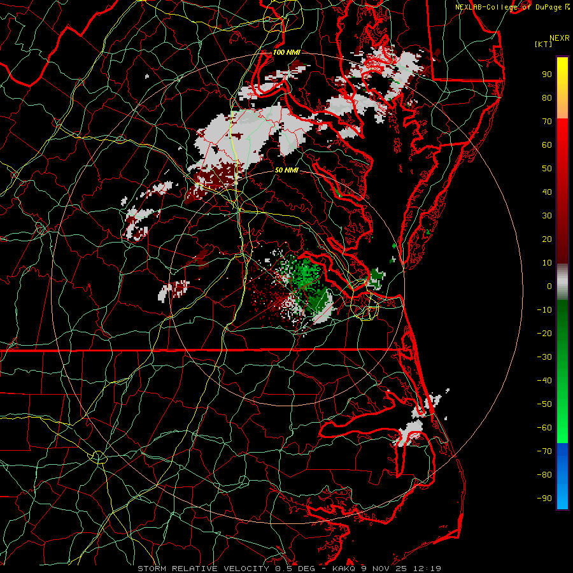Click the 60 value on the velocity scale
This screenshot has width=573, height=573.
click(x=547, y=145)
